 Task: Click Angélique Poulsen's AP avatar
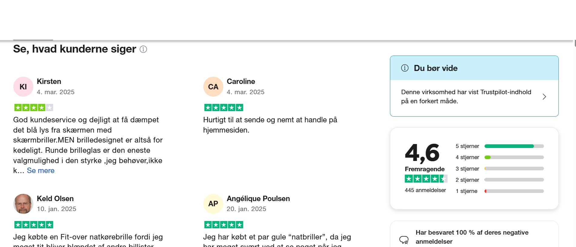pos(213,204)
